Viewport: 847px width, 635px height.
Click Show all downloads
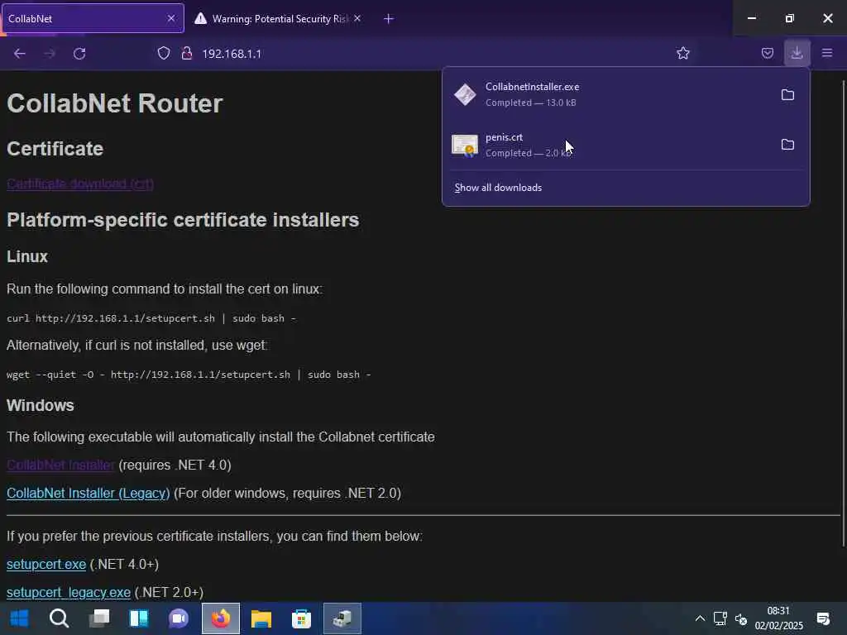coord(498,188)
